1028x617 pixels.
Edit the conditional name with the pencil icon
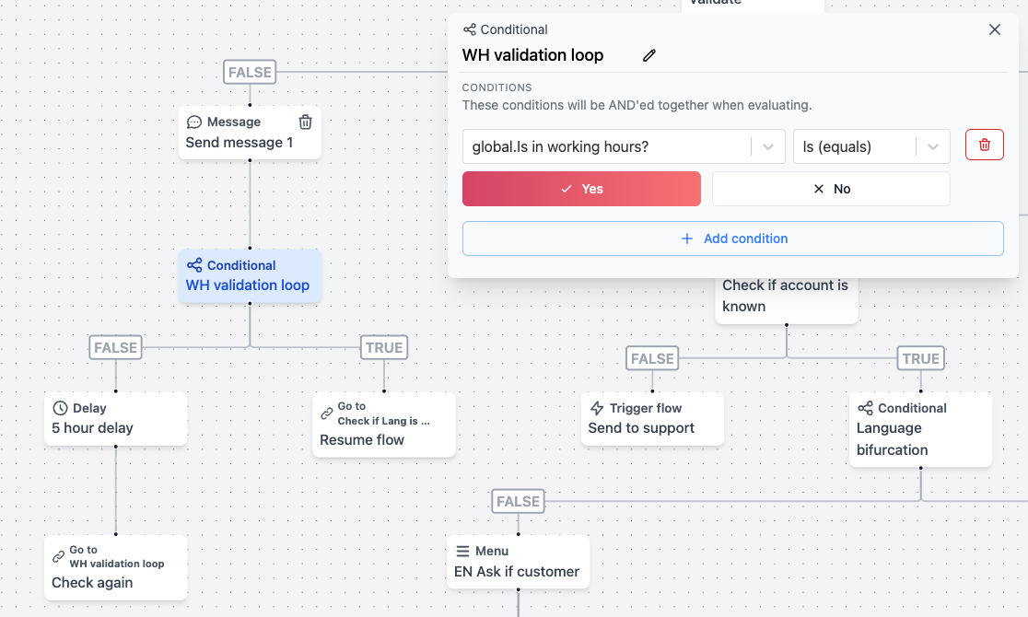point(648,55)
